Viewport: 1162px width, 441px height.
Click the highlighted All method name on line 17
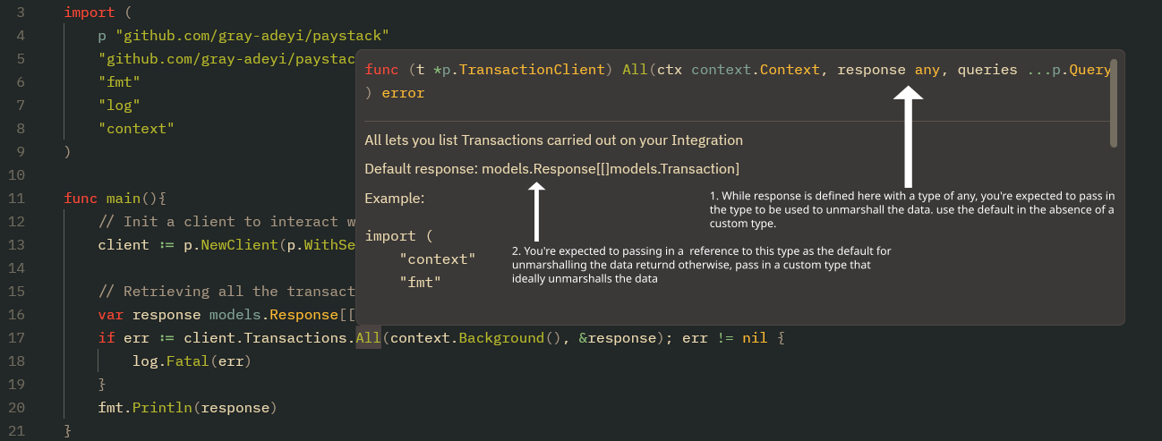[x=368, y=337]
